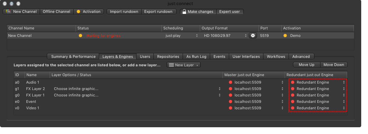Switch to Summary & Performance tab
The width and height of the screenshot is (368, 134).
pyautogui.click(x=73, y=57)
